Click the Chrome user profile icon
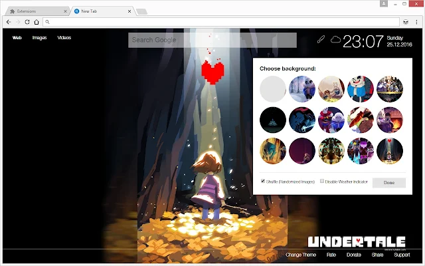 point(384,3)
